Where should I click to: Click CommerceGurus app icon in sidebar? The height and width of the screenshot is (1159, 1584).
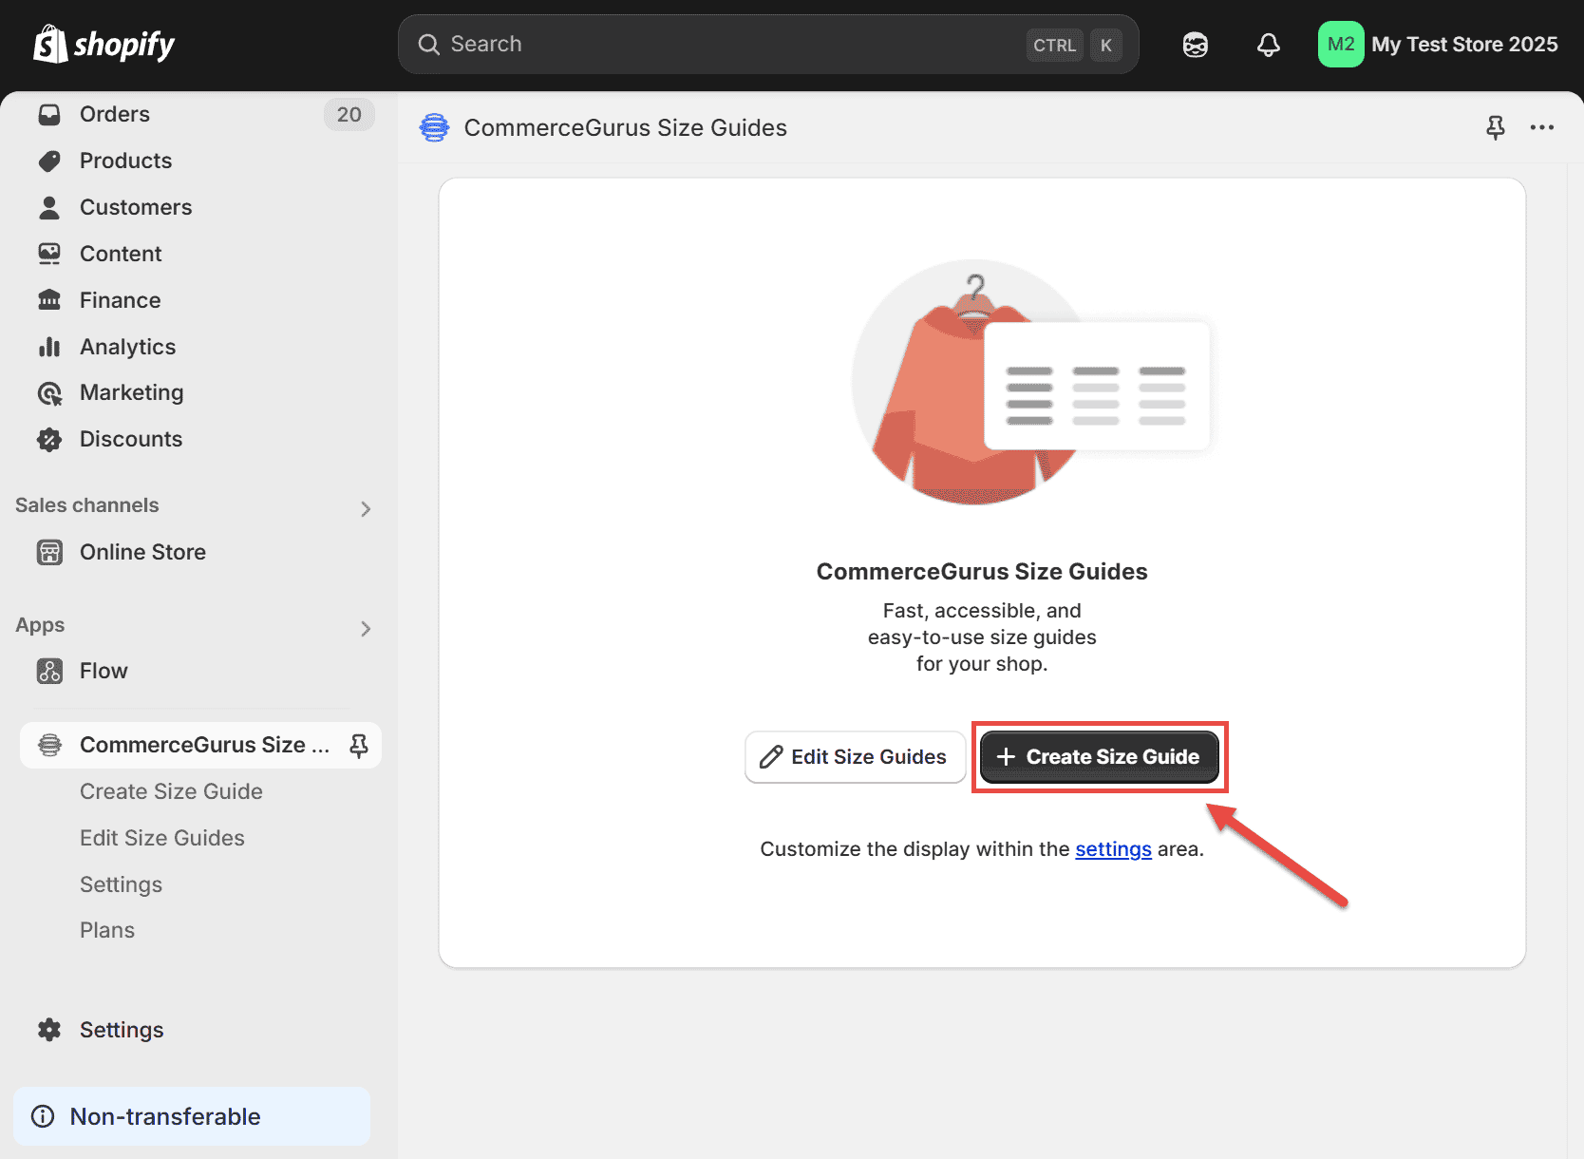(49, 746)
